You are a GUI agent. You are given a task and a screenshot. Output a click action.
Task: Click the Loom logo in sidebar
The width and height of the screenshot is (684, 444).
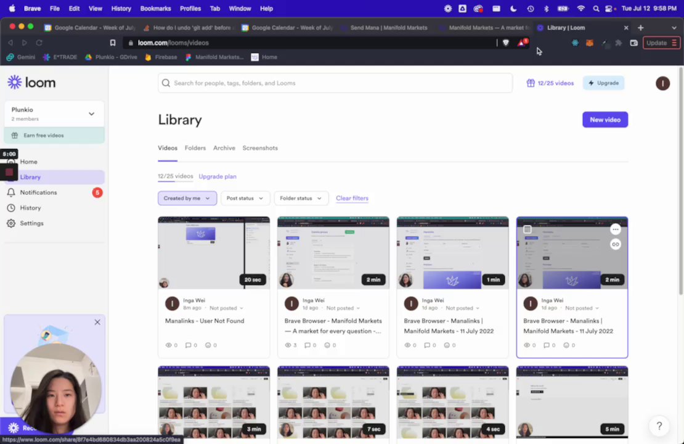coord(31,82)
